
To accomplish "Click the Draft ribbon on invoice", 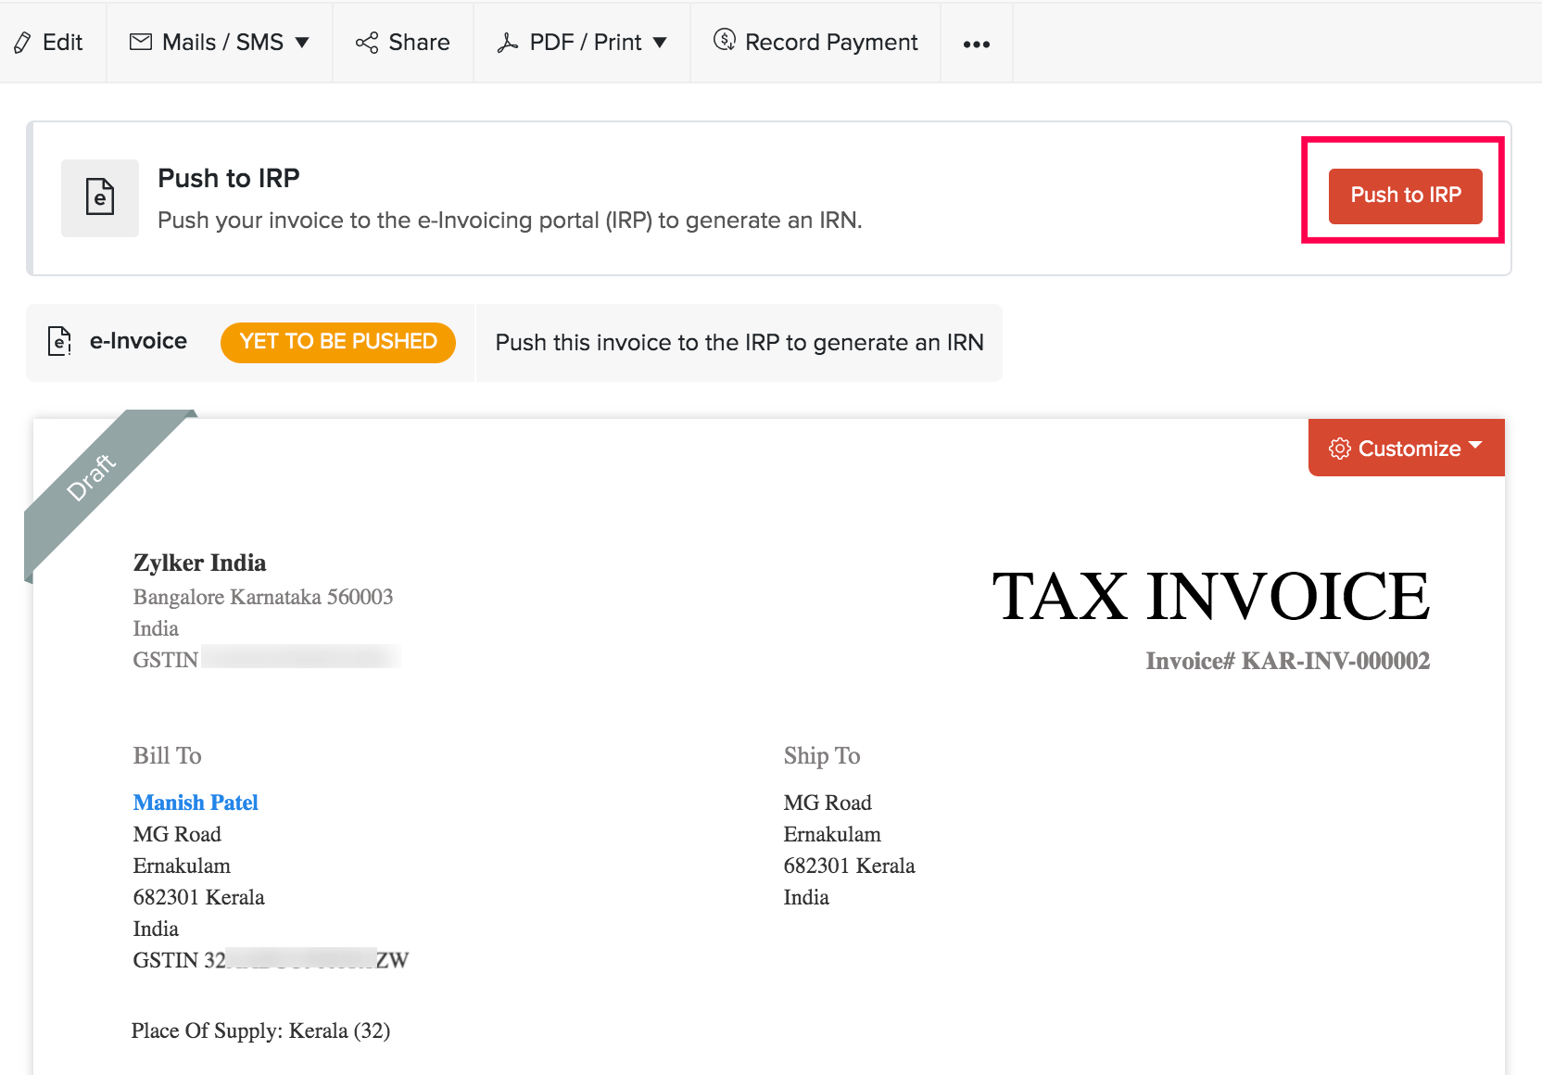I will coord(92,477).
